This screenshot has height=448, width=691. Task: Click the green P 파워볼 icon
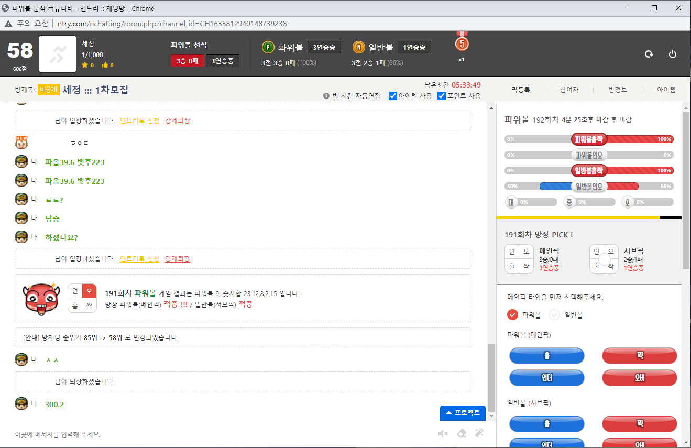(x=268, y=47)
